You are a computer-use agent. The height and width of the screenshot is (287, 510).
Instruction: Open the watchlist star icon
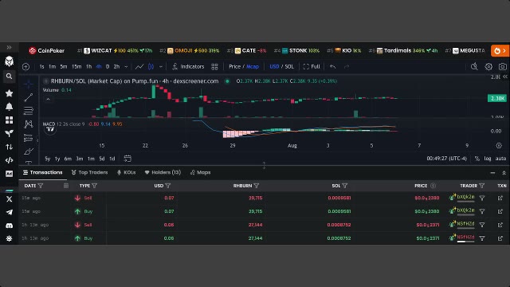(9, 93)
